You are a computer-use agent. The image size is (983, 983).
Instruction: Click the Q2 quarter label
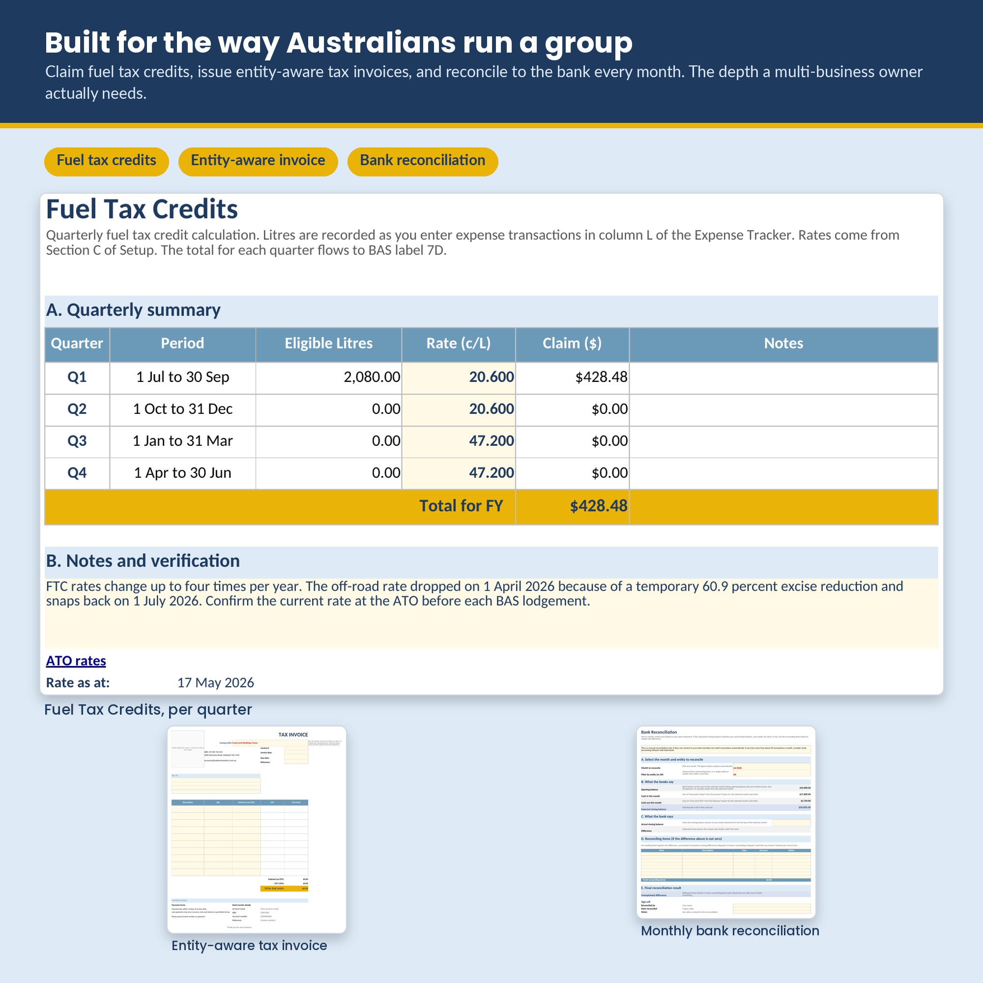pyautogui.click(x=77, y=409)
